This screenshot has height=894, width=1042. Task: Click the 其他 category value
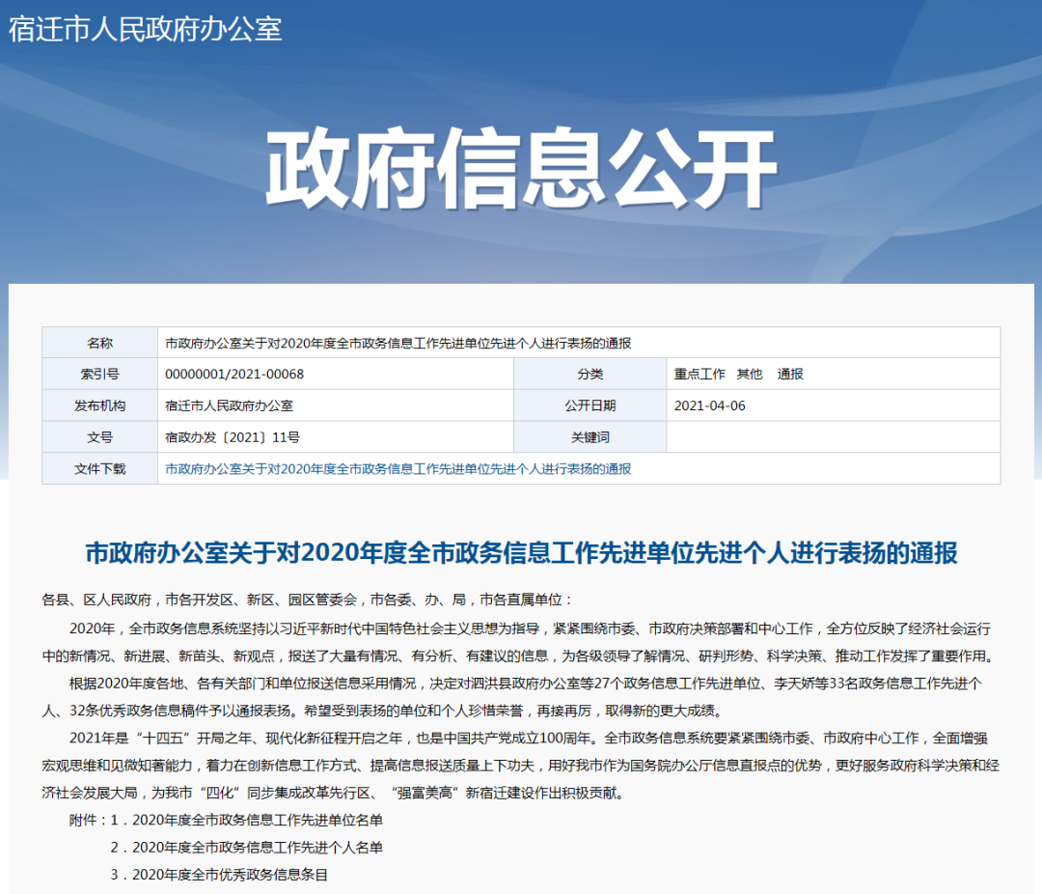tap(750, 375)
